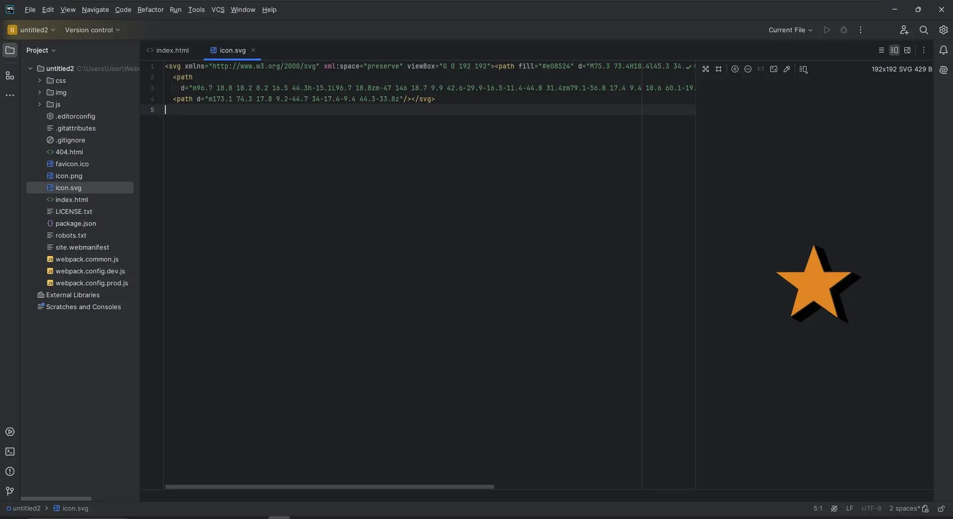
Task: Change LF line separator setting
Action: pos(850,508)
